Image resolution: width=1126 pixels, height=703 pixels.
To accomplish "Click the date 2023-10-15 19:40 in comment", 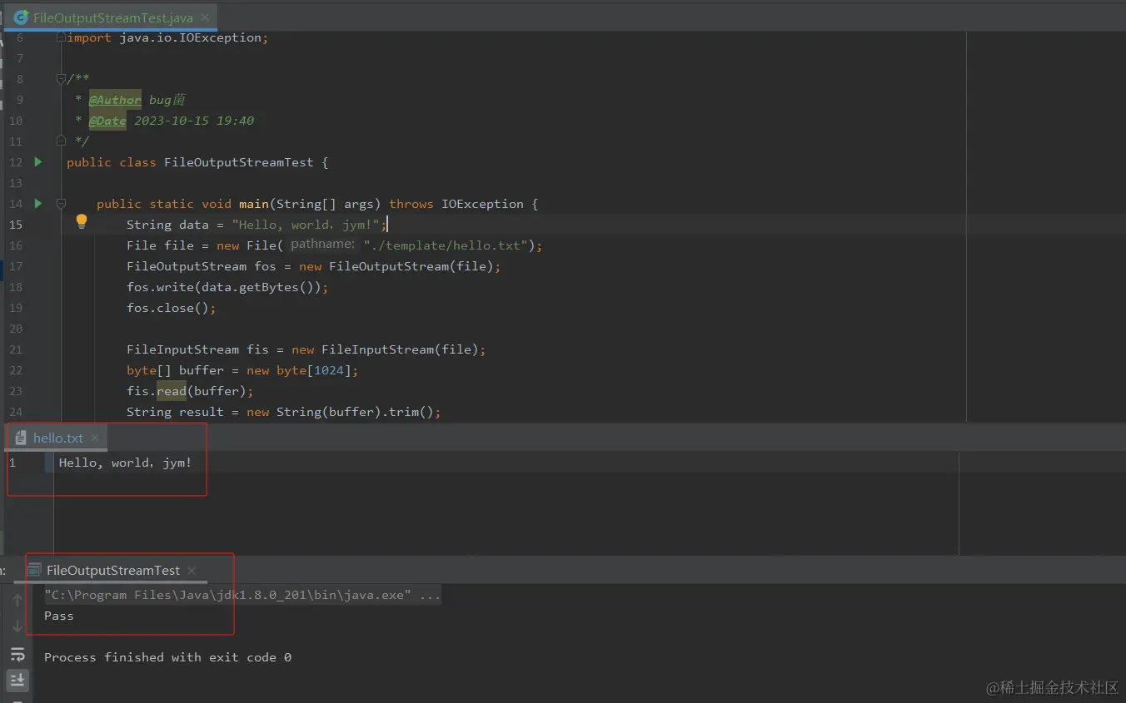I will 194,121.
